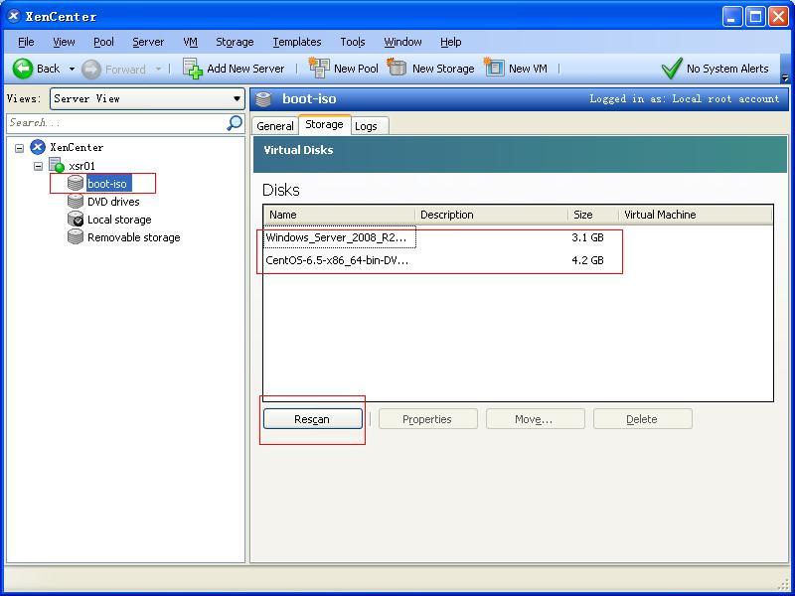
Task: Click the Add New Server icon
Action: (x=193, y=69)
